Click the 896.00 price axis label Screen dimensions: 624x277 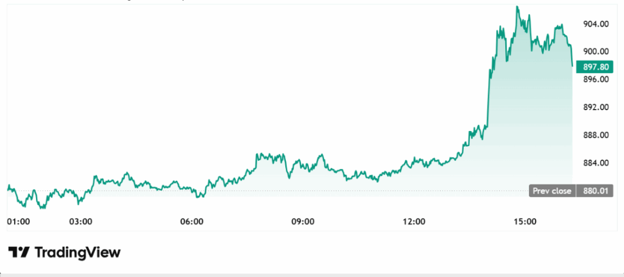(596, 79)
